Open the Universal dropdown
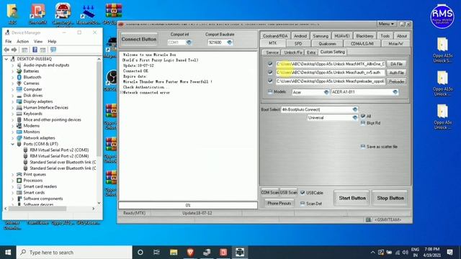461x259 pixels. coord(355,118)
